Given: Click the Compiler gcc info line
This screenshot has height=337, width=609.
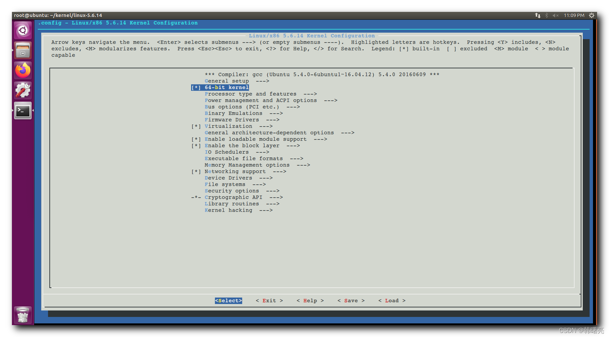Looking at the screenshot, I should [322, 74].
